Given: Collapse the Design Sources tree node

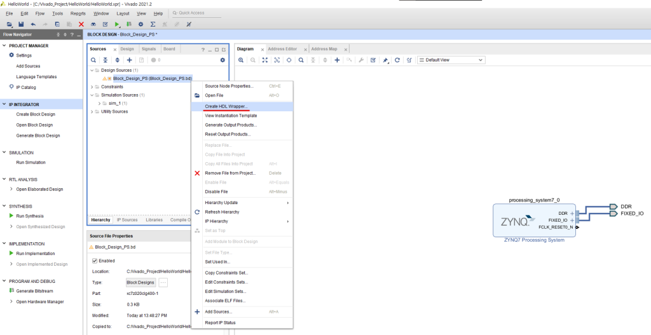Looking at the screenshot, I should (x=92, y=71).
